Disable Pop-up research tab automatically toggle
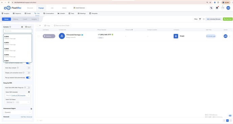This screenshot has width=233, height=124. [x=28, y=78]
